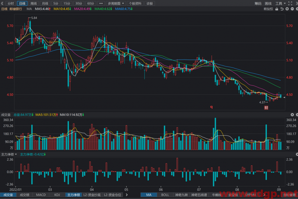Select the 日线 daily chart period

coord(22,3)
